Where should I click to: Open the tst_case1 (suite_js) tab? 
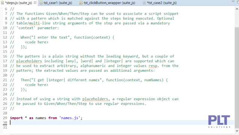pos(58,3)
